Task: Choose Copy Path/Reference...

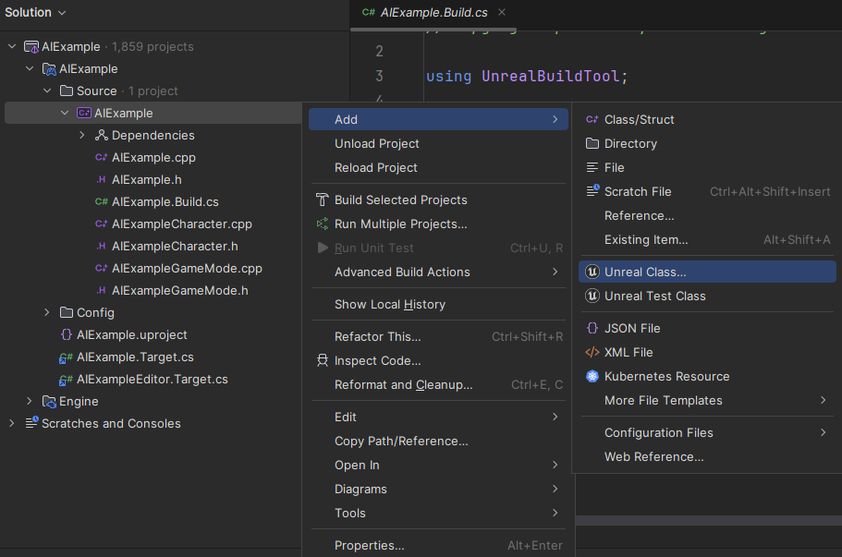Action: coord(438,442)
